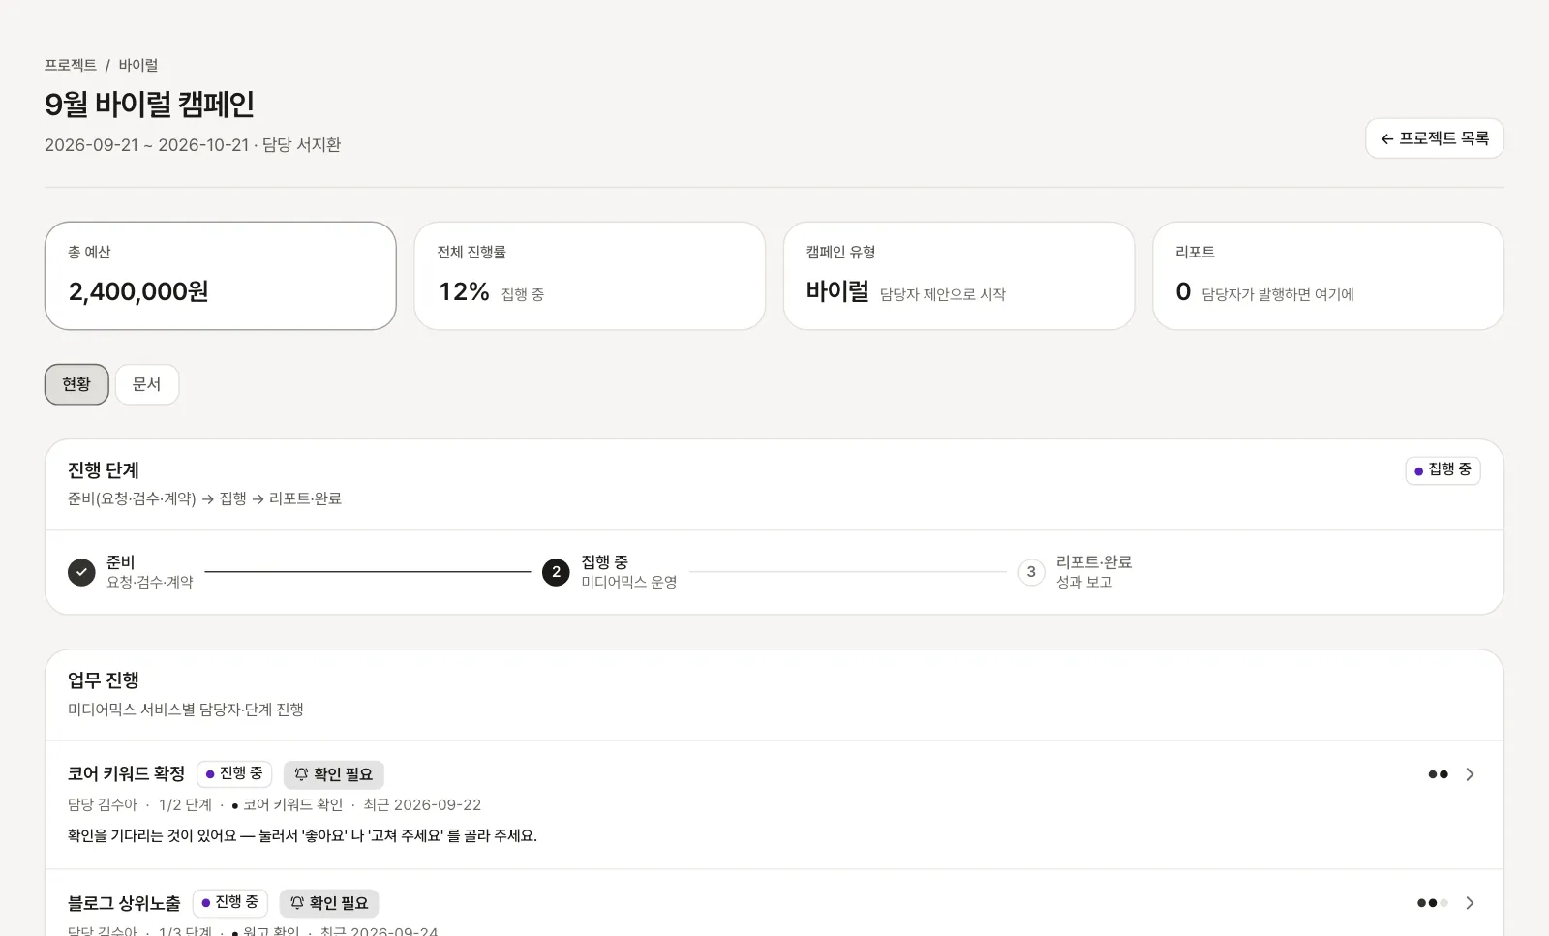Click the 1/2 단계 step count
The height and width of the screenshot is (936, 1549).
(x=185, y=805)
